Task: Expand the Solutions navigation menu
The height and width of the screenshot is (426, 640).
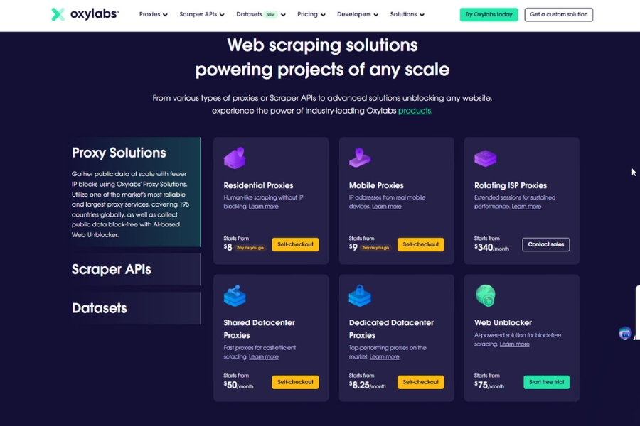Action: tap(407, 14)
